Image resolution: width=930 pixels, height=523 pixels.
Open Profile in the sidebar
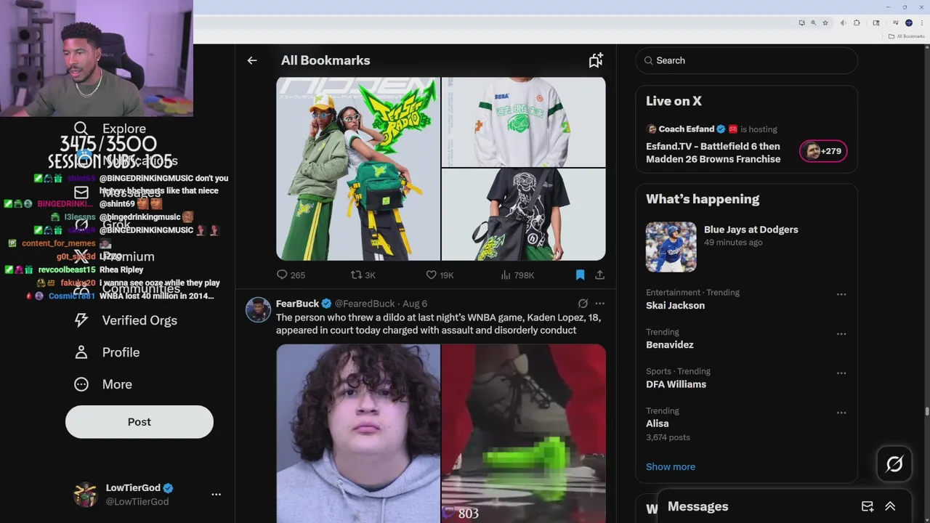[x=107, y=352]
